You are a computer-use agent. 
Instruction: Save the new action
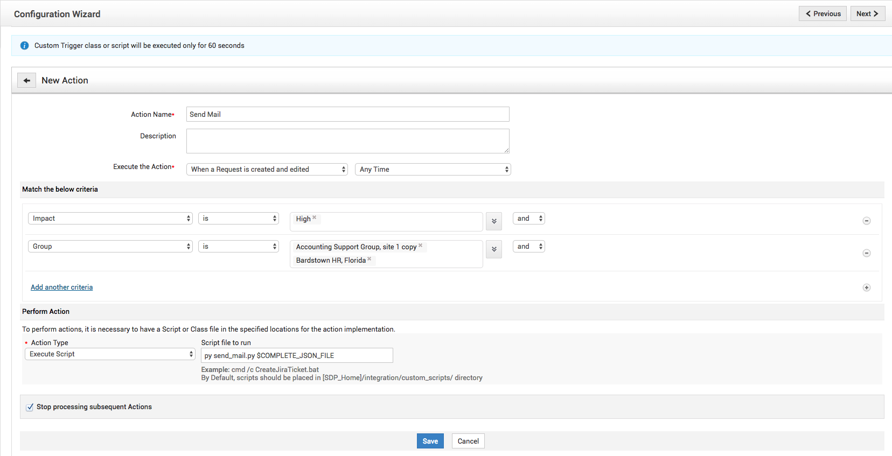pos(430,441)
